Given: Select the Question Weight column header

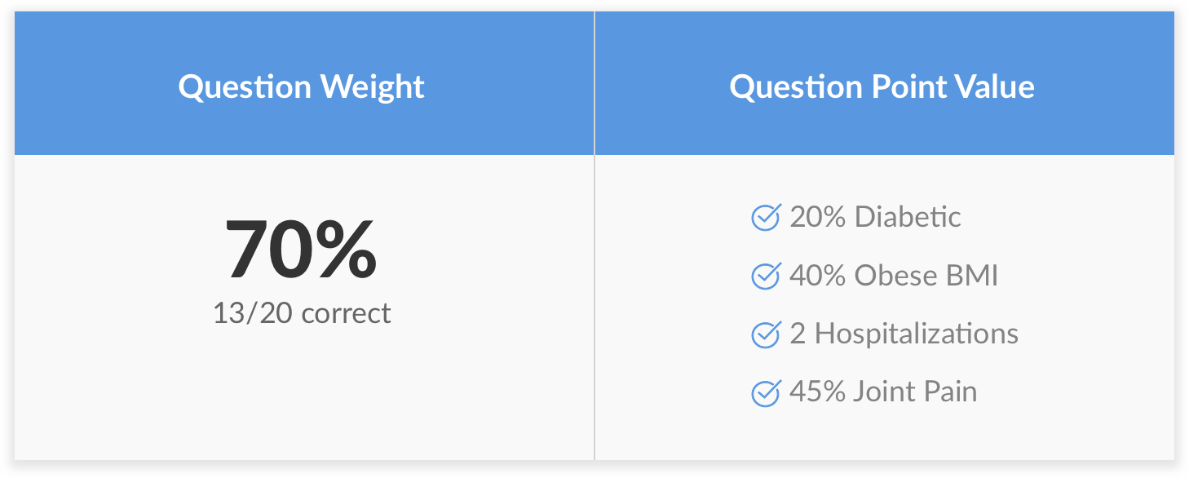Looking at the screenshot, I should 304,83.
